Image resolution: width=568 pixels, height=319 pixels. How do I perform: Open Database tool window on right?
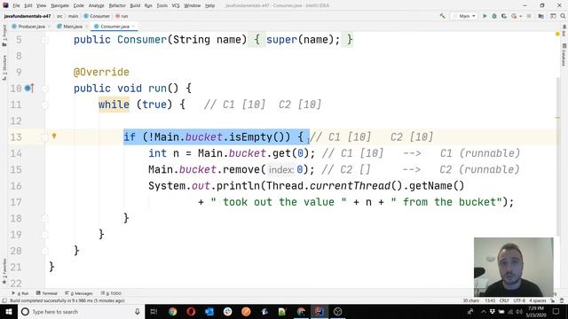[x=564, y=55]
